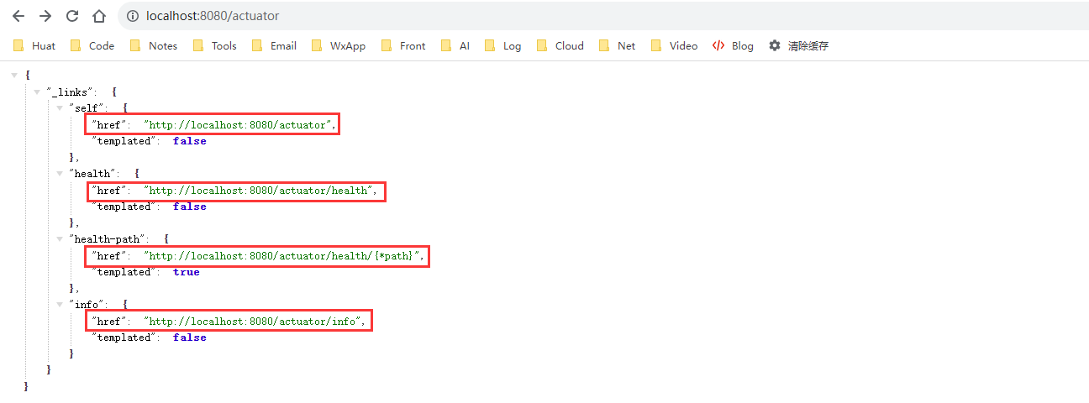Go to the browser home page
Image resolution: width=1089 pixels, height=403 pixels.
tap(99, 16)
